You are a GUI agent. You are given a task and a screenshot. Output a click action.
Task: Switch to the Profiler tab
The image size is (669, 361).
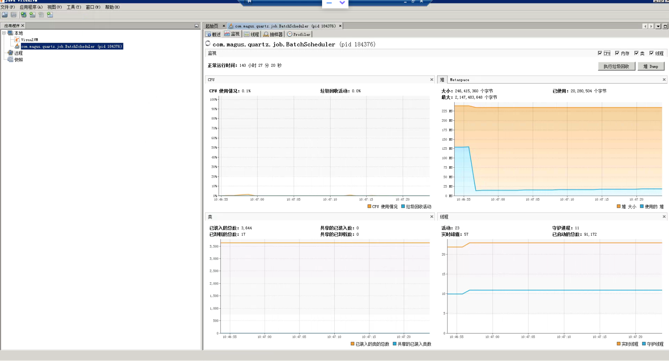tap(299, 34)
